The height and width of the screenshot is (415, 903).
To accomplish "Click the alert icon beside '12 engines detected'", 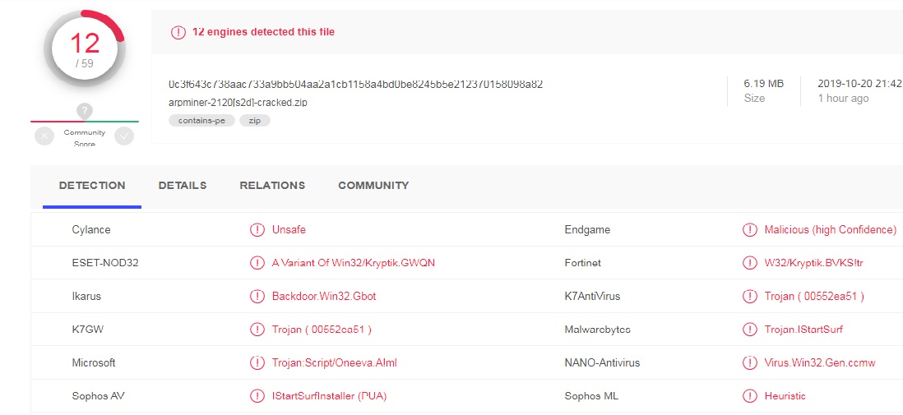I will point(178,32).
